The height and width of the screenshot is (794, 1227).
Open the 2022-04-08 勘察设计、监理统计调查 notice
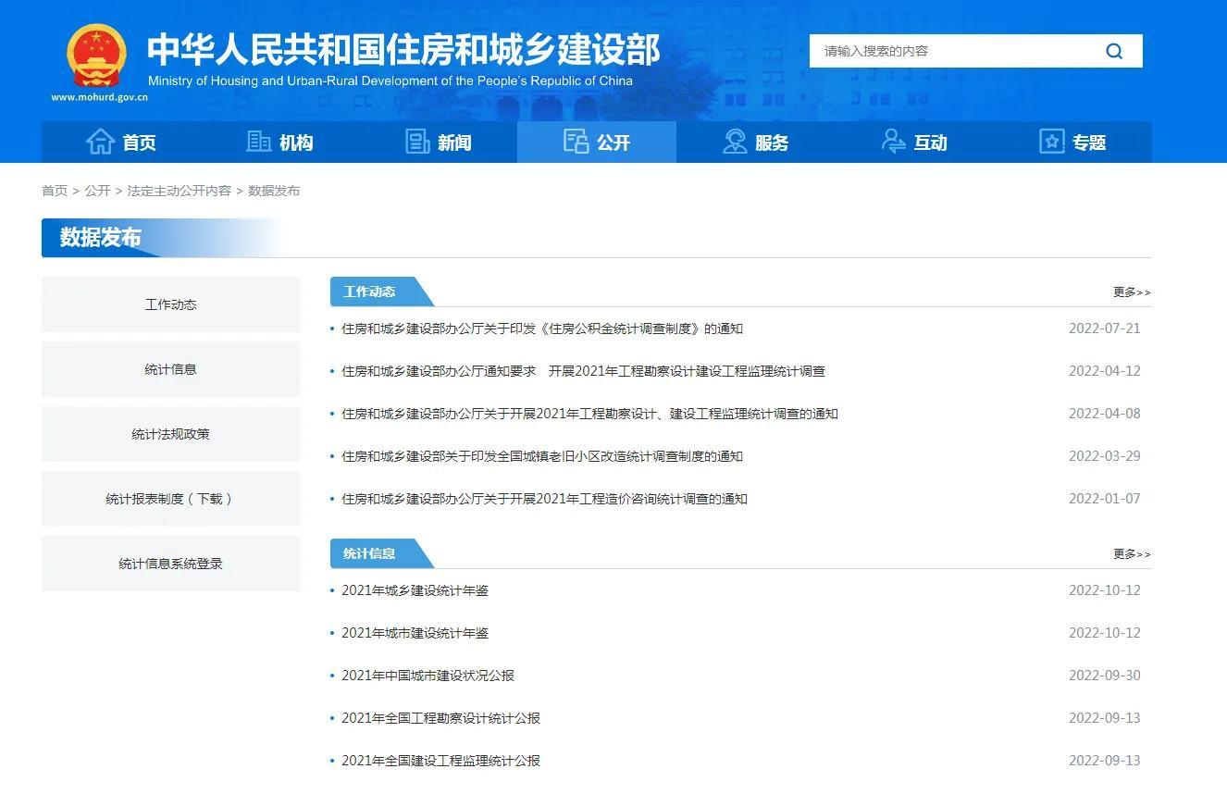589,414
